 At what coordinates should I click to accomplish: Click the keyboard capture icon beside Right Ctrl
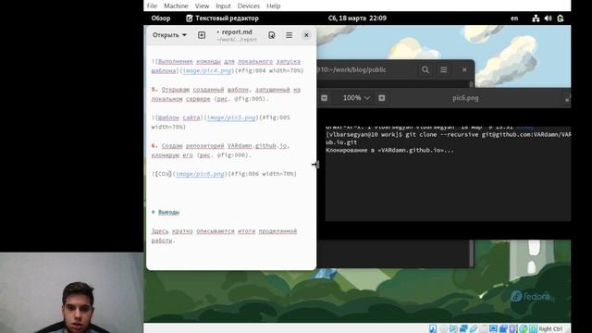[533, 328]
